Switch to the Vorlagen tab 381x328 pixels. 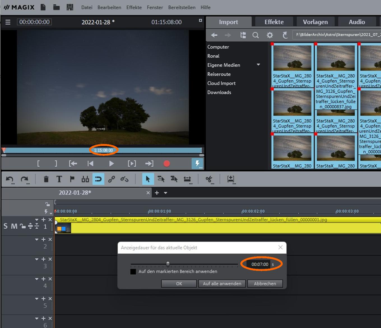[x=315, y=22]
